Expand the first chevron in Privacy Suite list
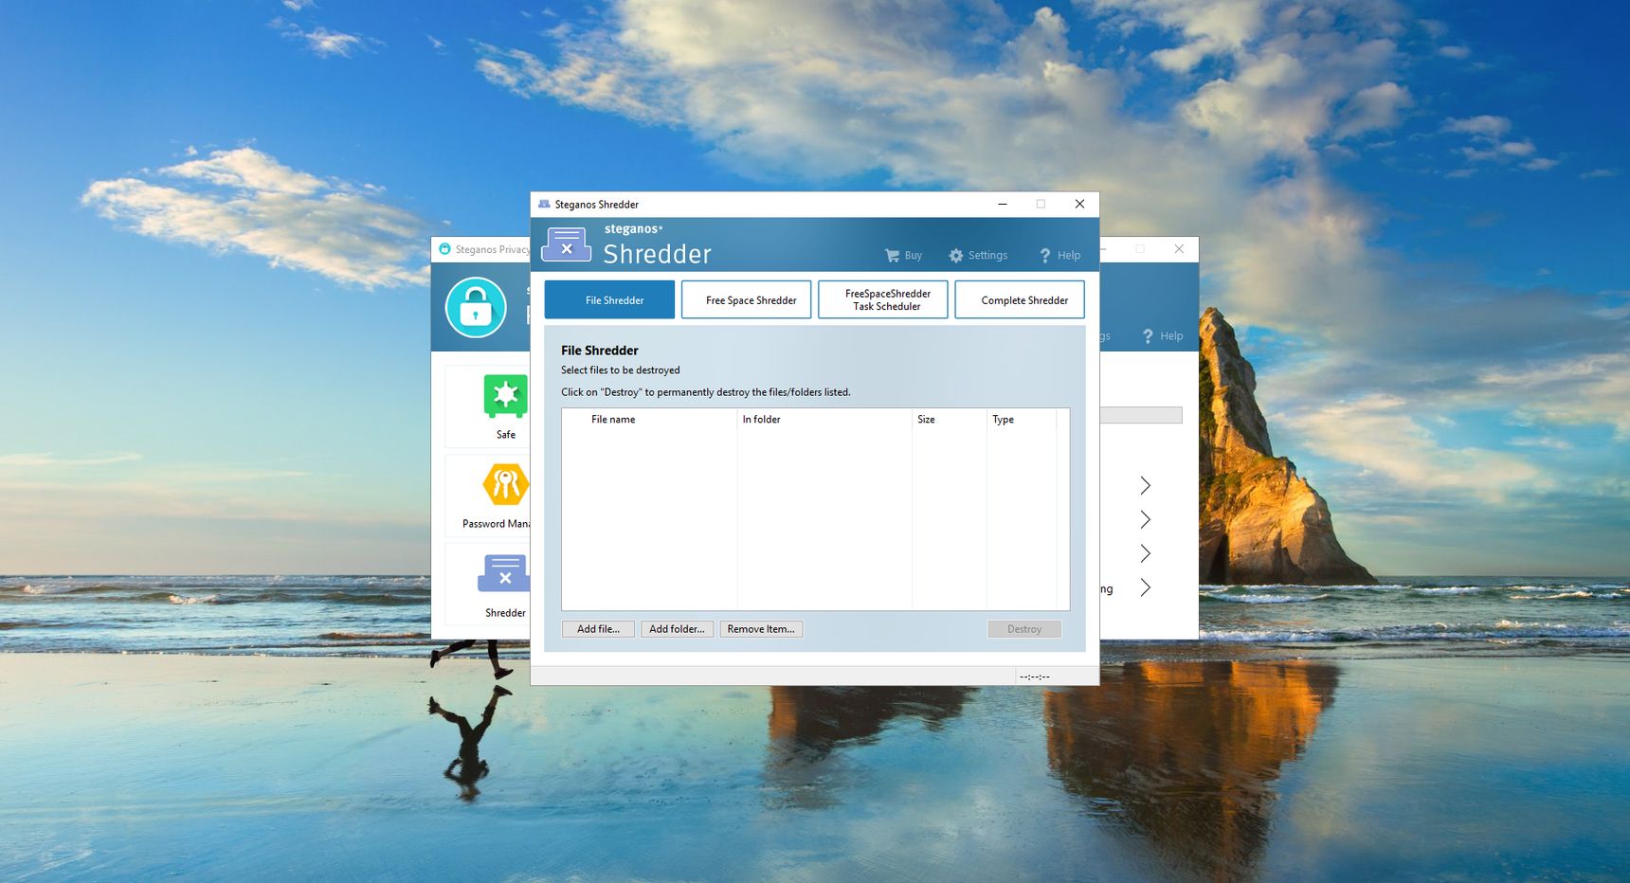Viewport: 1630px width, 883px height. coord(1145,486)
